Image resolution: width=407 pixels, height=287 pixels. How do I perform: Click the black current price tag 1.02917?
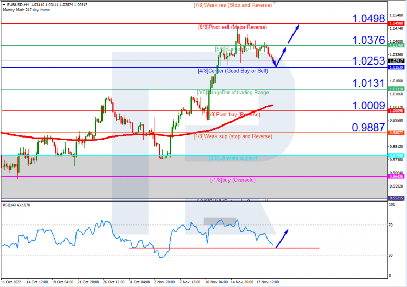[396, 61]
